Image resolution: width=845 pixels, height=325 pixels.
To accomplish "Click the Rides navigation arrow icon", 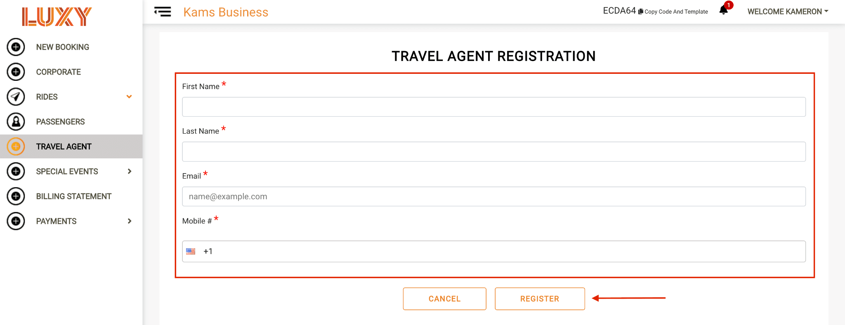I will [x=16, y=97].
